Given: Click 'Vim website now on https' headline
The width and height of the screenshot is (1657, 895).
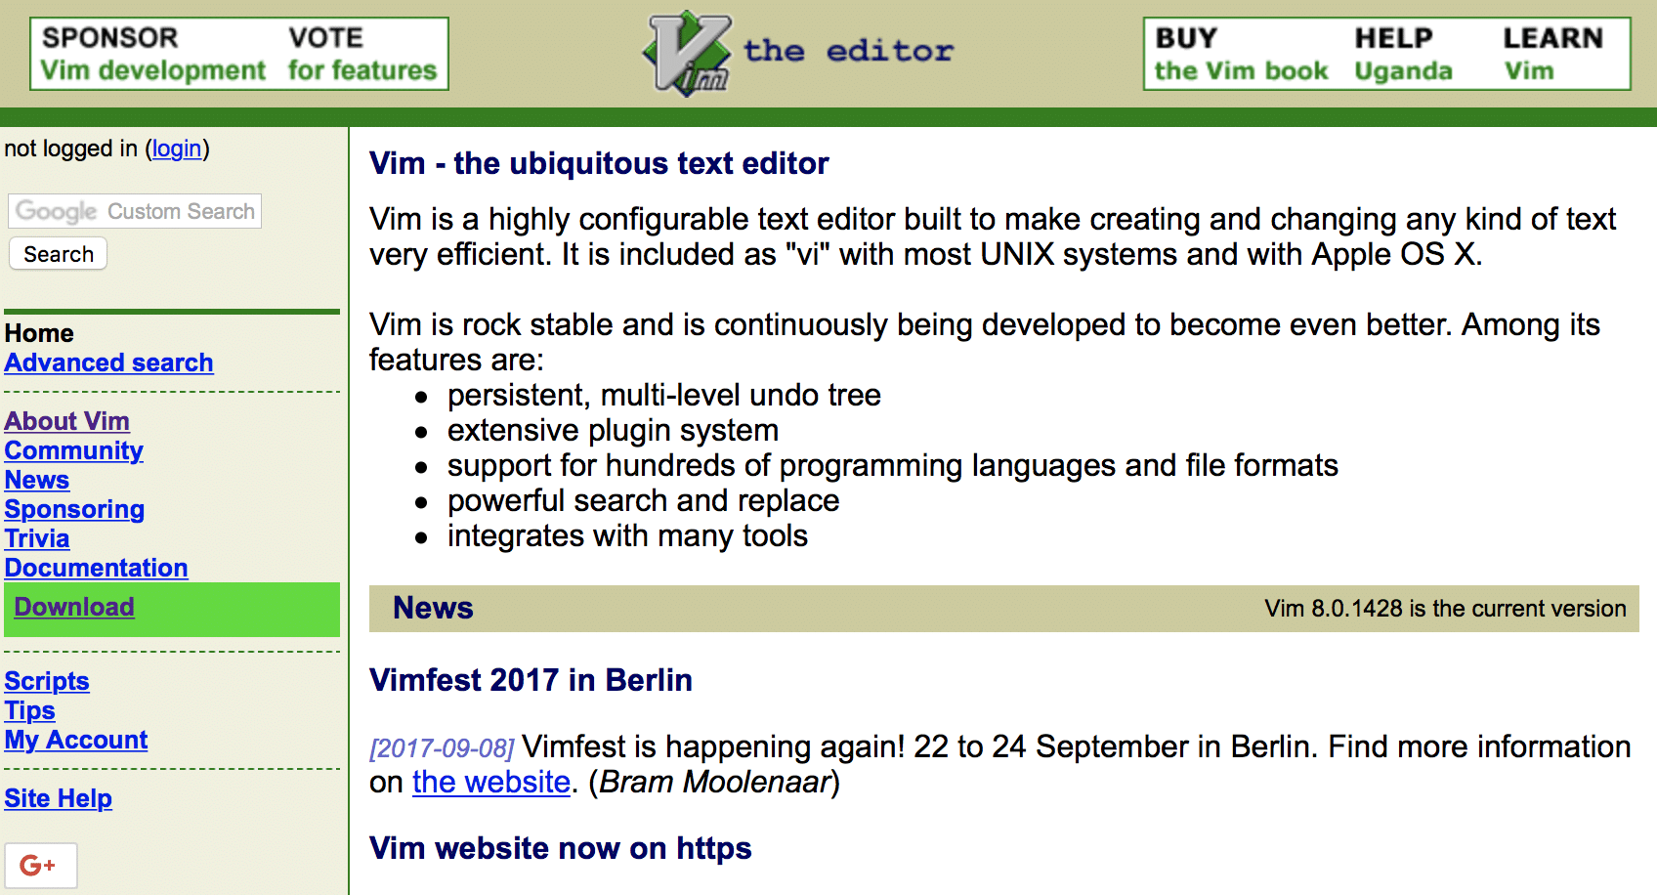Looking at the screenshot, I should (561, 848).
